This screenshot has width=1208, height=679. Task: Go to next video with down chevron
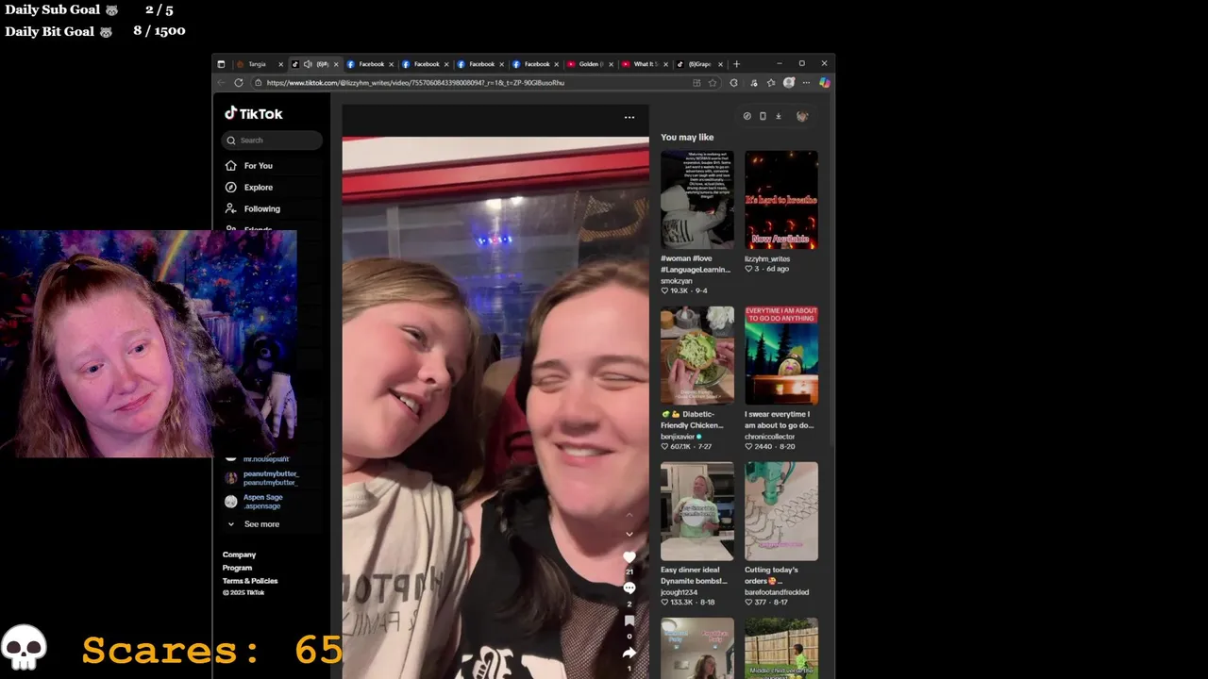tap(629, 534)
